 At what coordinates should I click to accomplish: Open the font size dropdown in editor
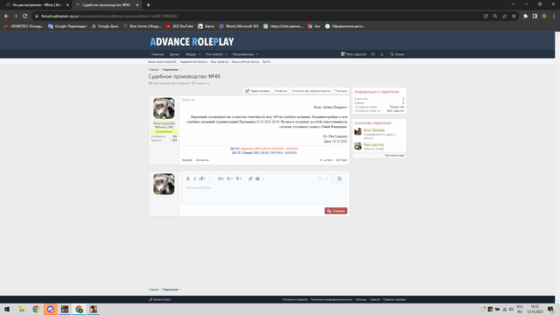pyautogui.click(x=202, y=178)
